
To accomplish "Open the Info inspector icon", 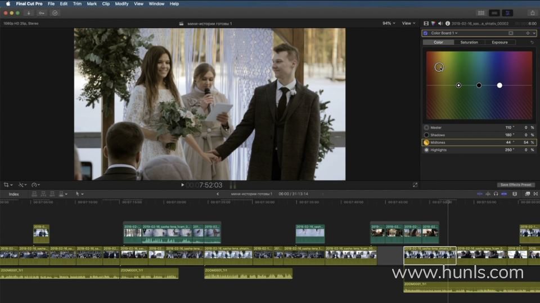I will [x=448, y=24].
